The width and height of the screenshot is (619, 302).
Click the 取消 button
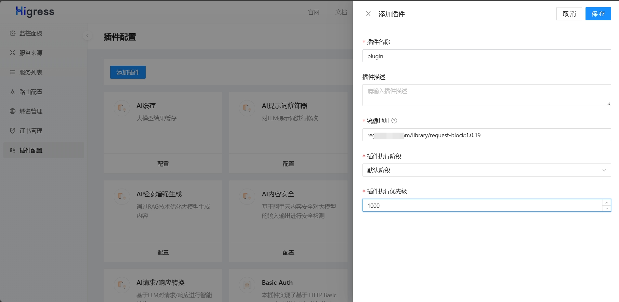[x=569, y=14]
